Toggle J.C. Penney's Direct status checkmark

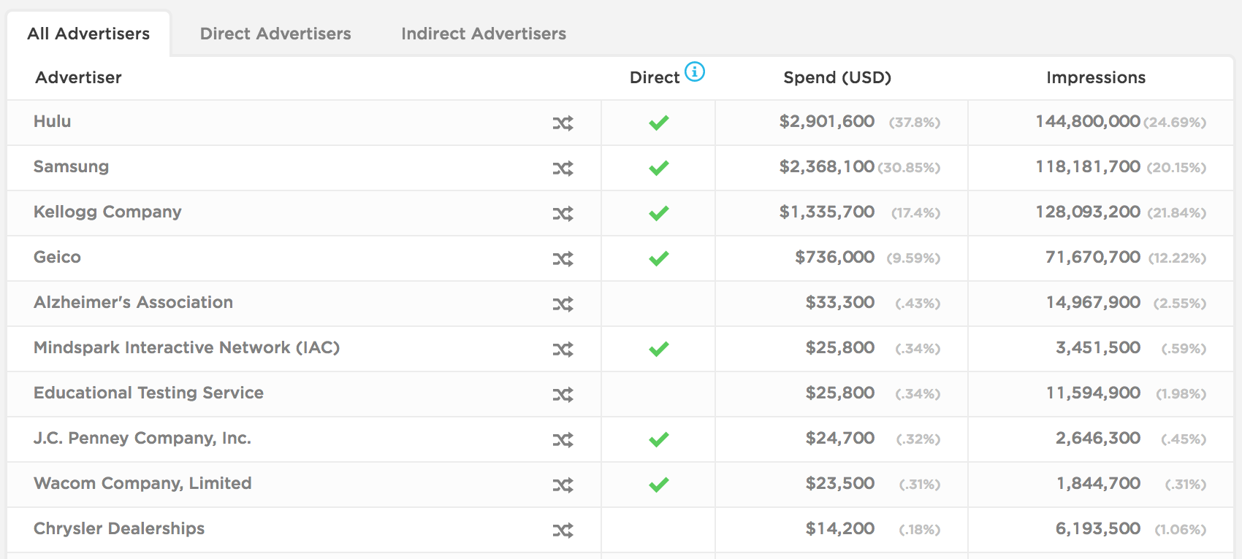[x=658, y=439]
